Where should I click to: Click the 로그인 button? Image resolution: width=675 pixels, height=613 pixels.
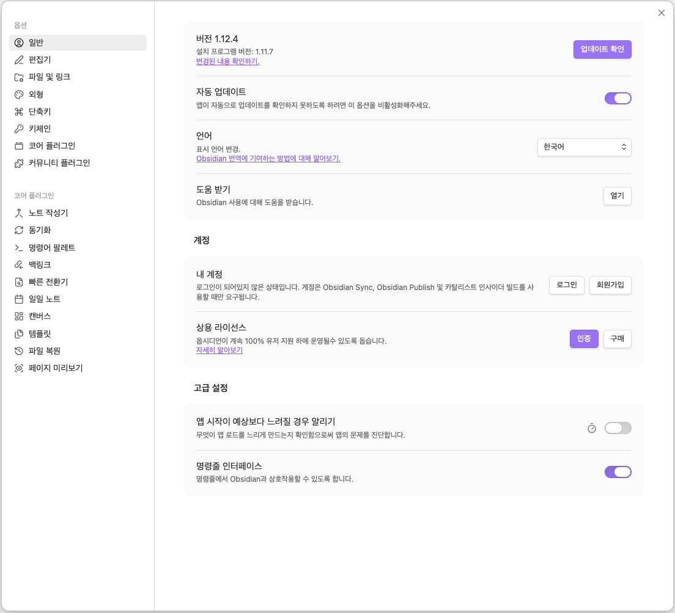point(567,285)
